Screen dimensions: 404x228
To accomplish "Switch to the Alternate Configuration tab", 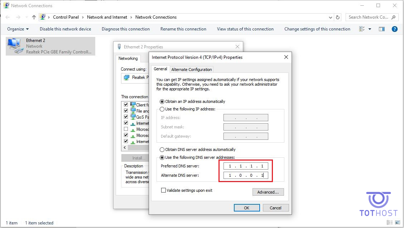I will pyautogui.click(x=192, y=70).
